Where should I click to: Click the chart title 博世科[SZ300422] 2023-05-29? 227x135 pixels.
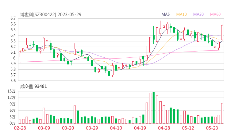51,15
